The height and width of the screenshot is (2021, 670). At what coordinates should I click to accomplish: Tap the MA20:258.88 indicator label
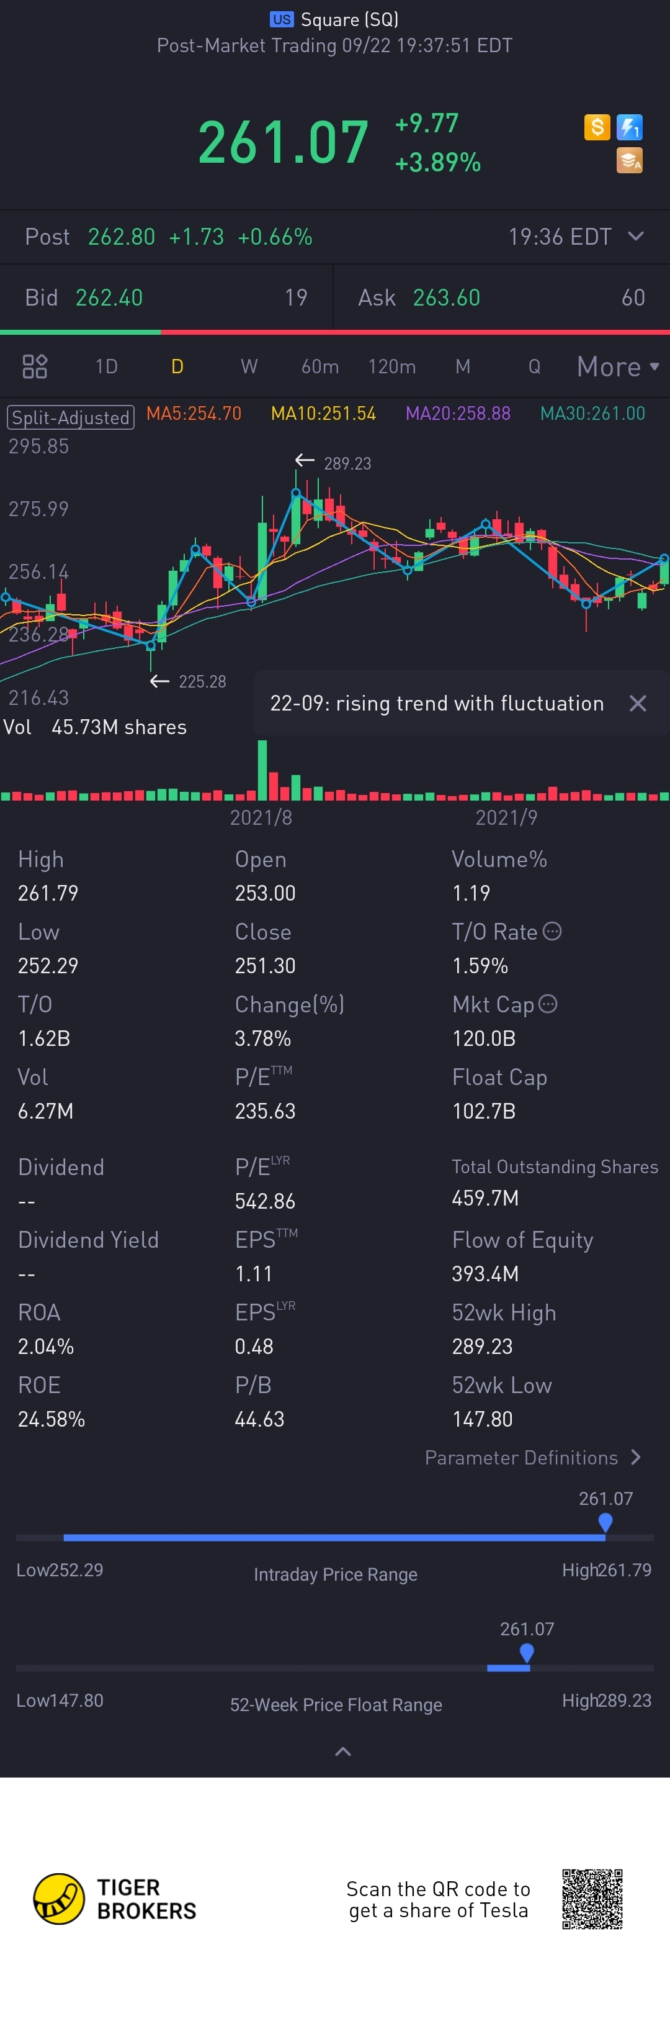[x=458, y=414]
